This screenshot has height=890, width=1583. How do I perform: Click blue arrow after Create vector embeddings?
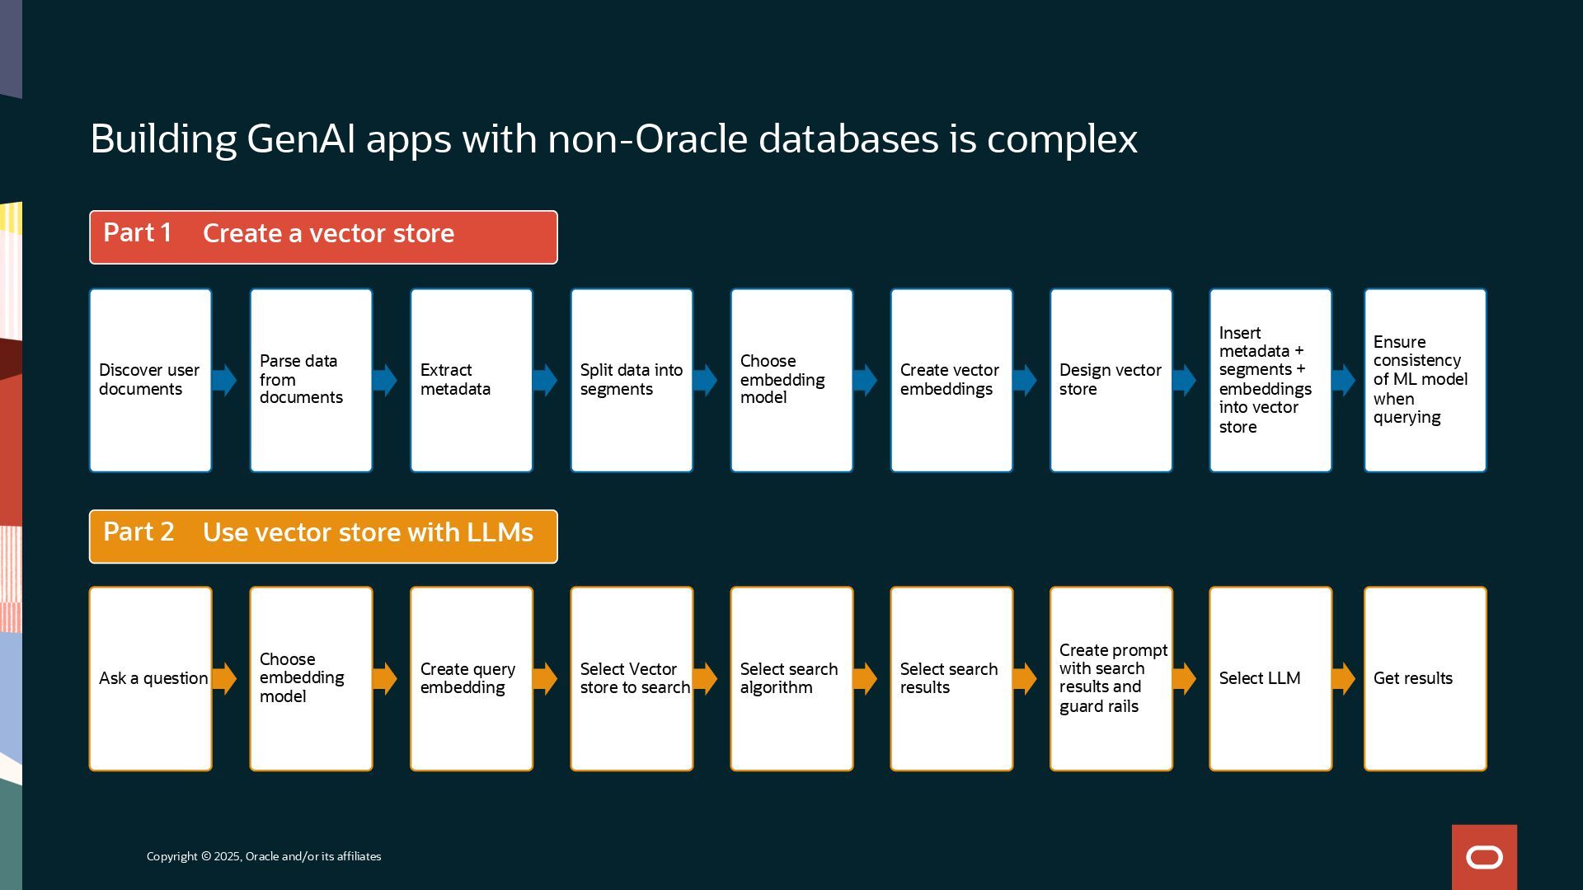point(1024,380)
